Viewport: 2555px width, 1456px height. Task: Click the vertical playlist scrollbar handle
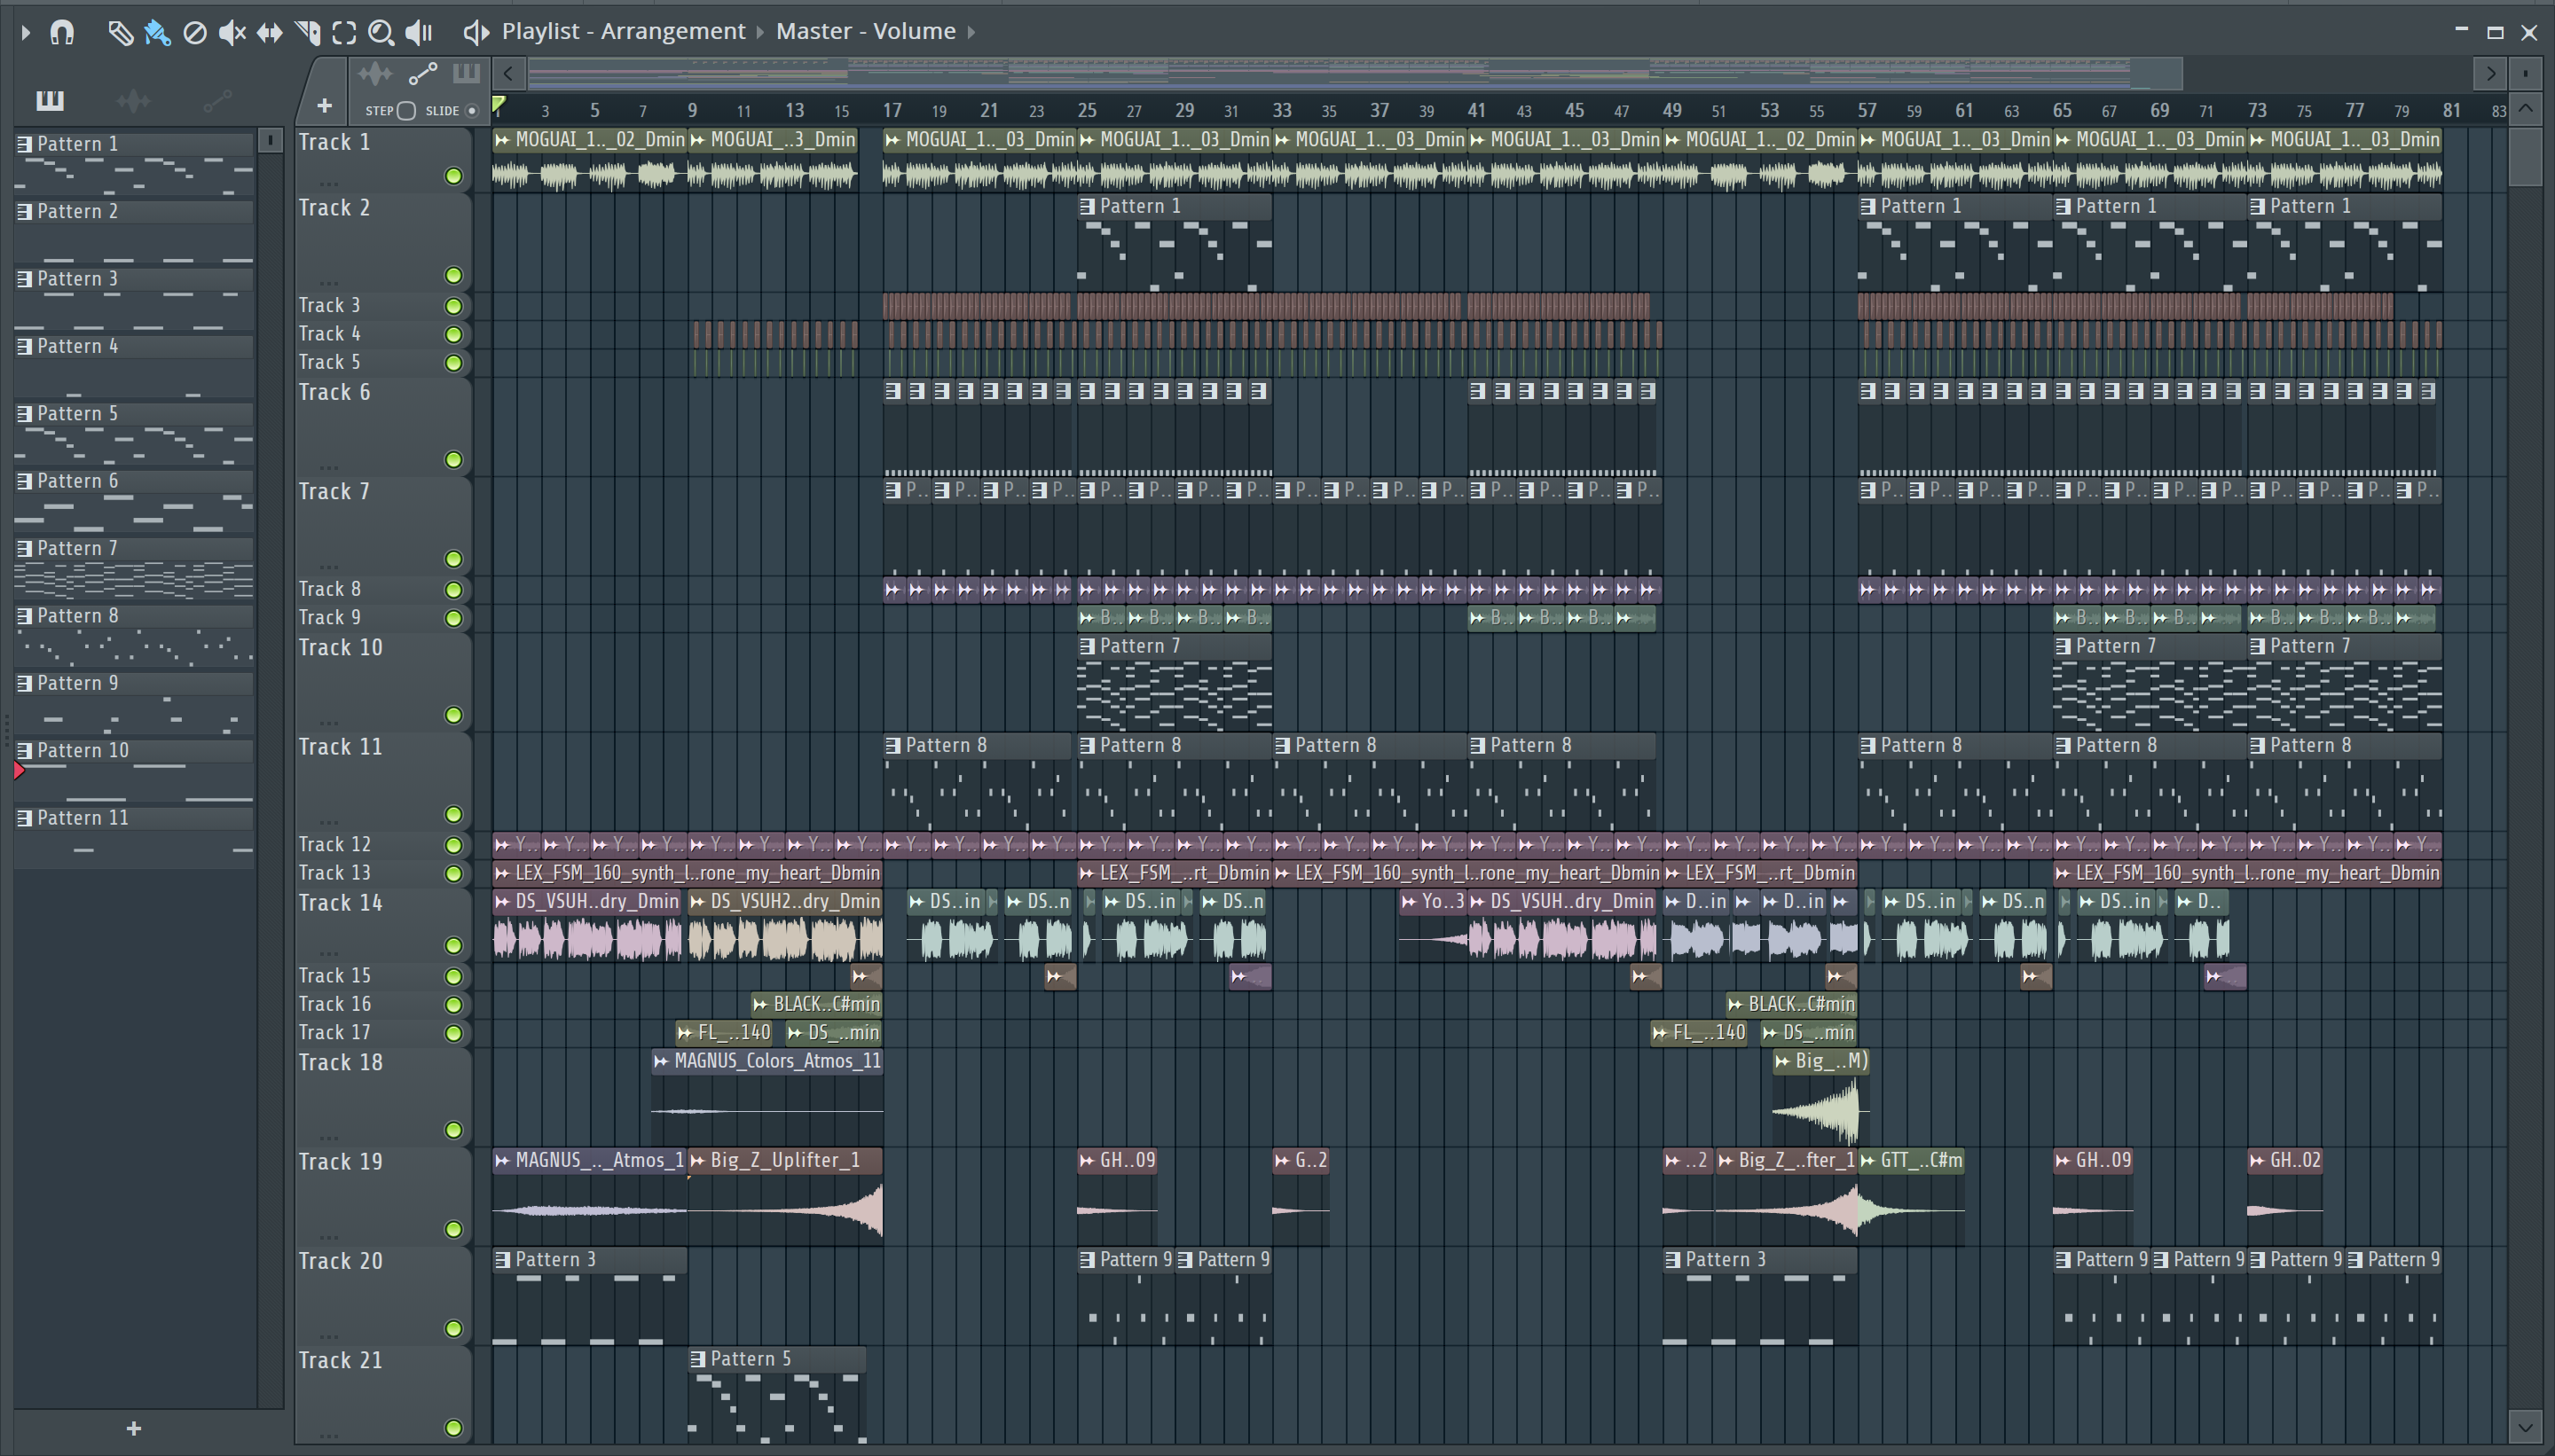click(x=2526, y=155)
